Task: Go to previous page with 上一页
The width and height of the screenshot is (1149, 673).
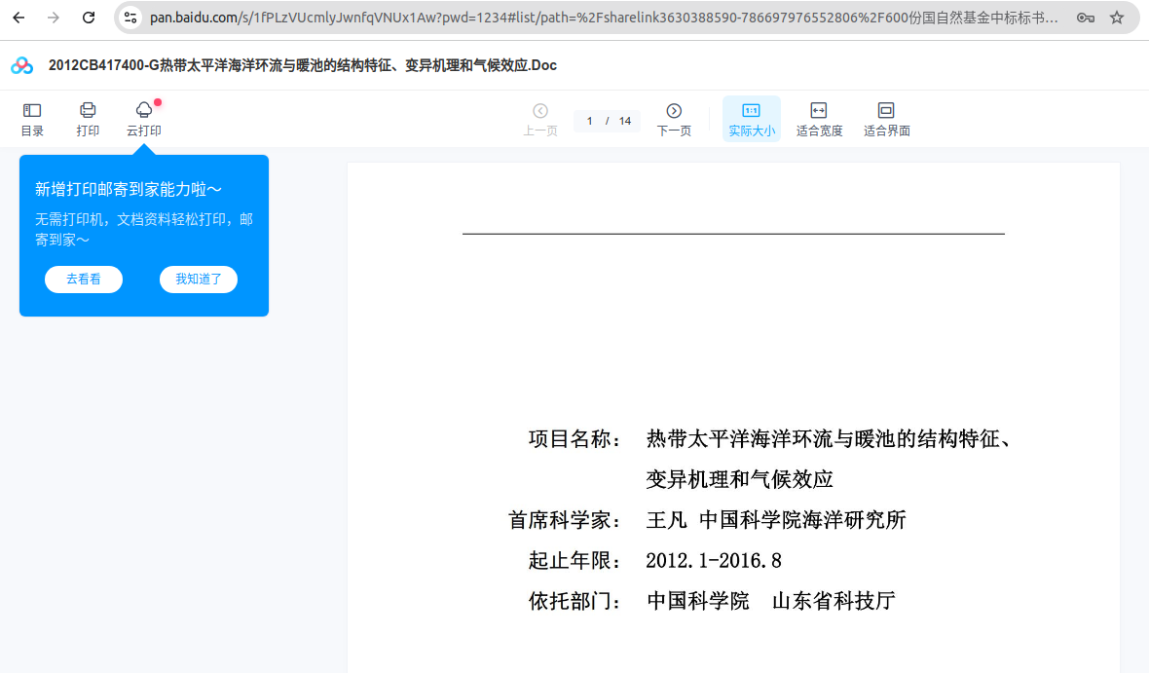Action: (x=540, y=120)
